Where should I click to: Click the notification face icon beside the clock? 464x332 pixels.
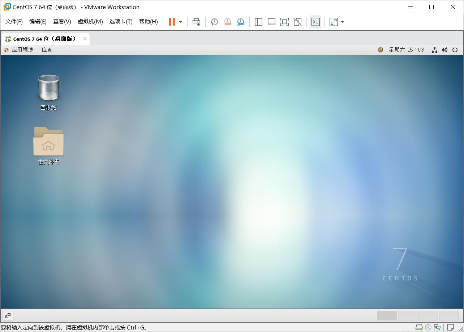381,50
